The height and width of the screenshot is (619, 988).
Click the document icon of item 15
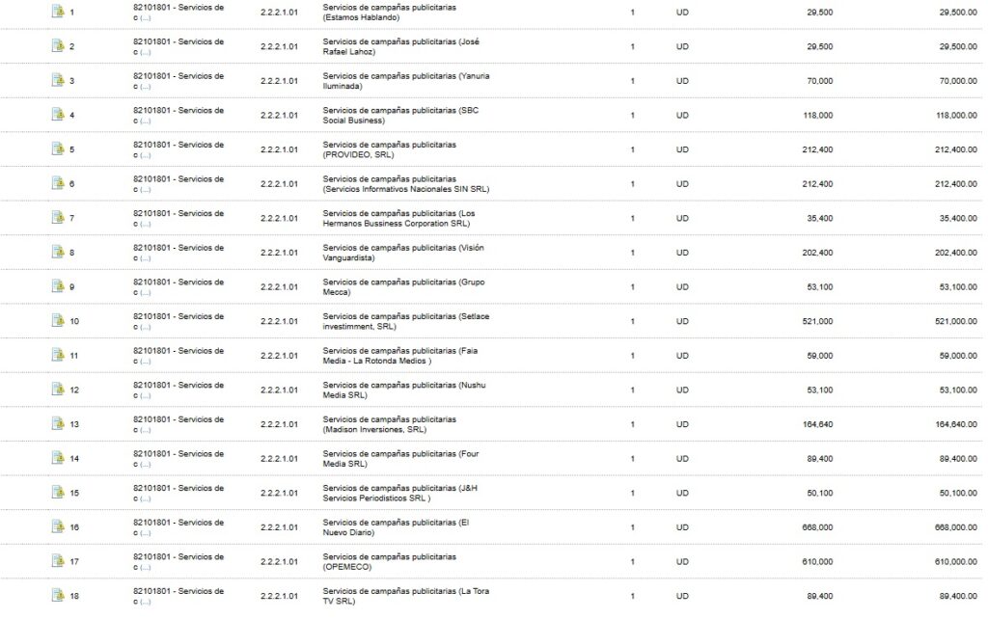tap(57, 492)
